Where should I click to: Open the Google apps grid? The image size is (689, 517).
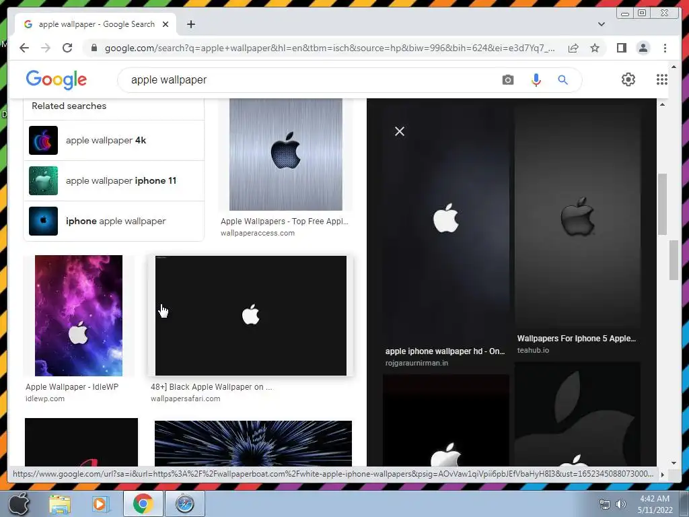click(662, 79)
